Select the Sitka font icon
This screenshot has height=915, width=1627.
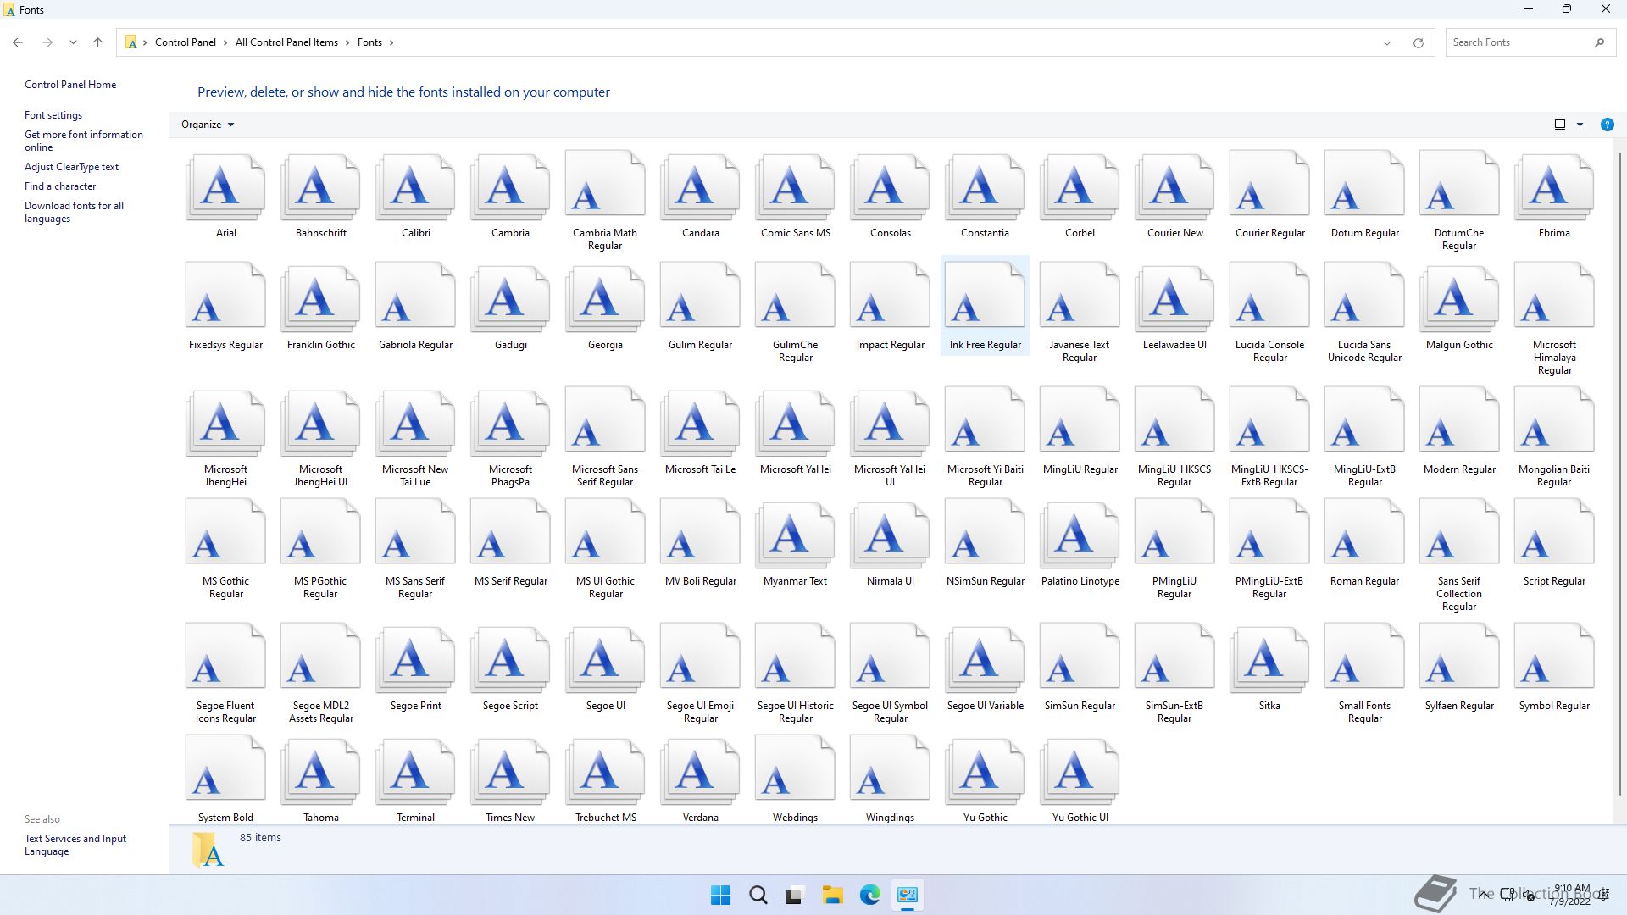point(1269,658)
